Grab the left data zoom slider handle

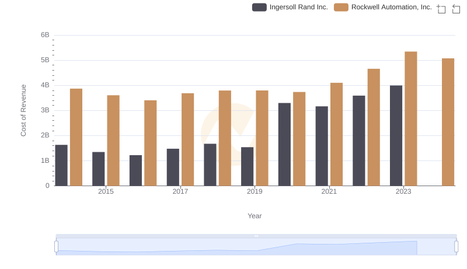click(56, 246)
